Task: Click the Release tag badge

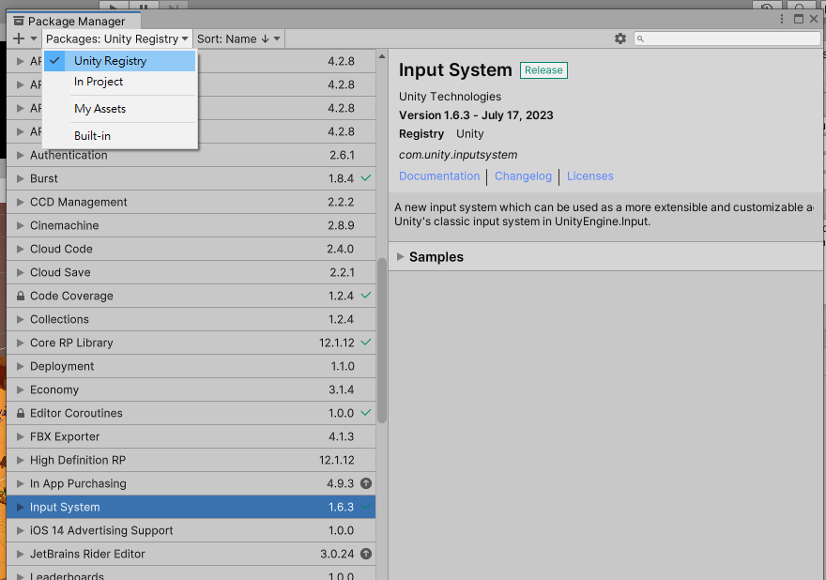Action: [x=543, y=70]
